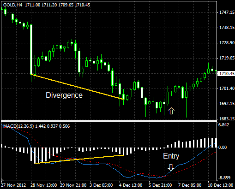The width and height of the screenshot is (235, 189).
Task: Click the -8.859 MACD scale minimum
Action: 224,178
